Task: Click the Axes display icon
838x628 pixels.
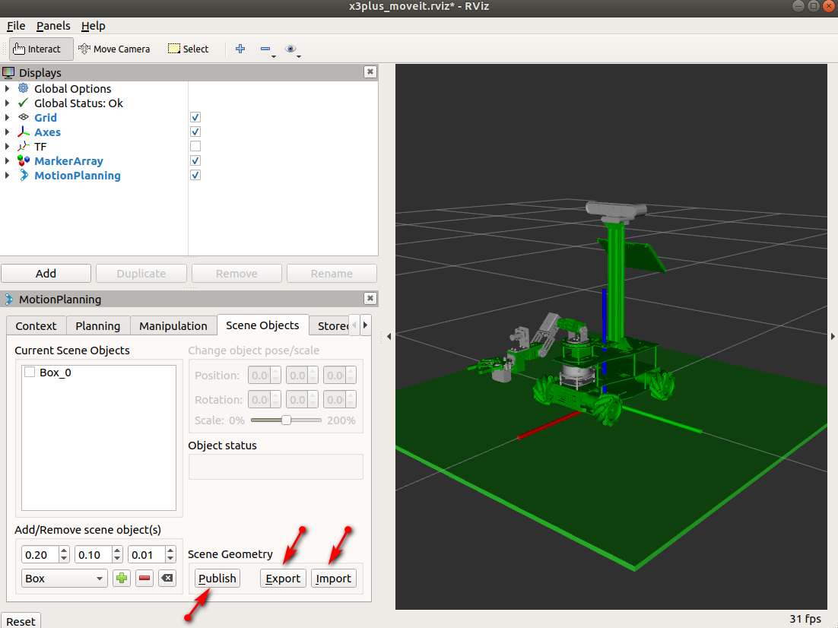Action: pos(24,132)
